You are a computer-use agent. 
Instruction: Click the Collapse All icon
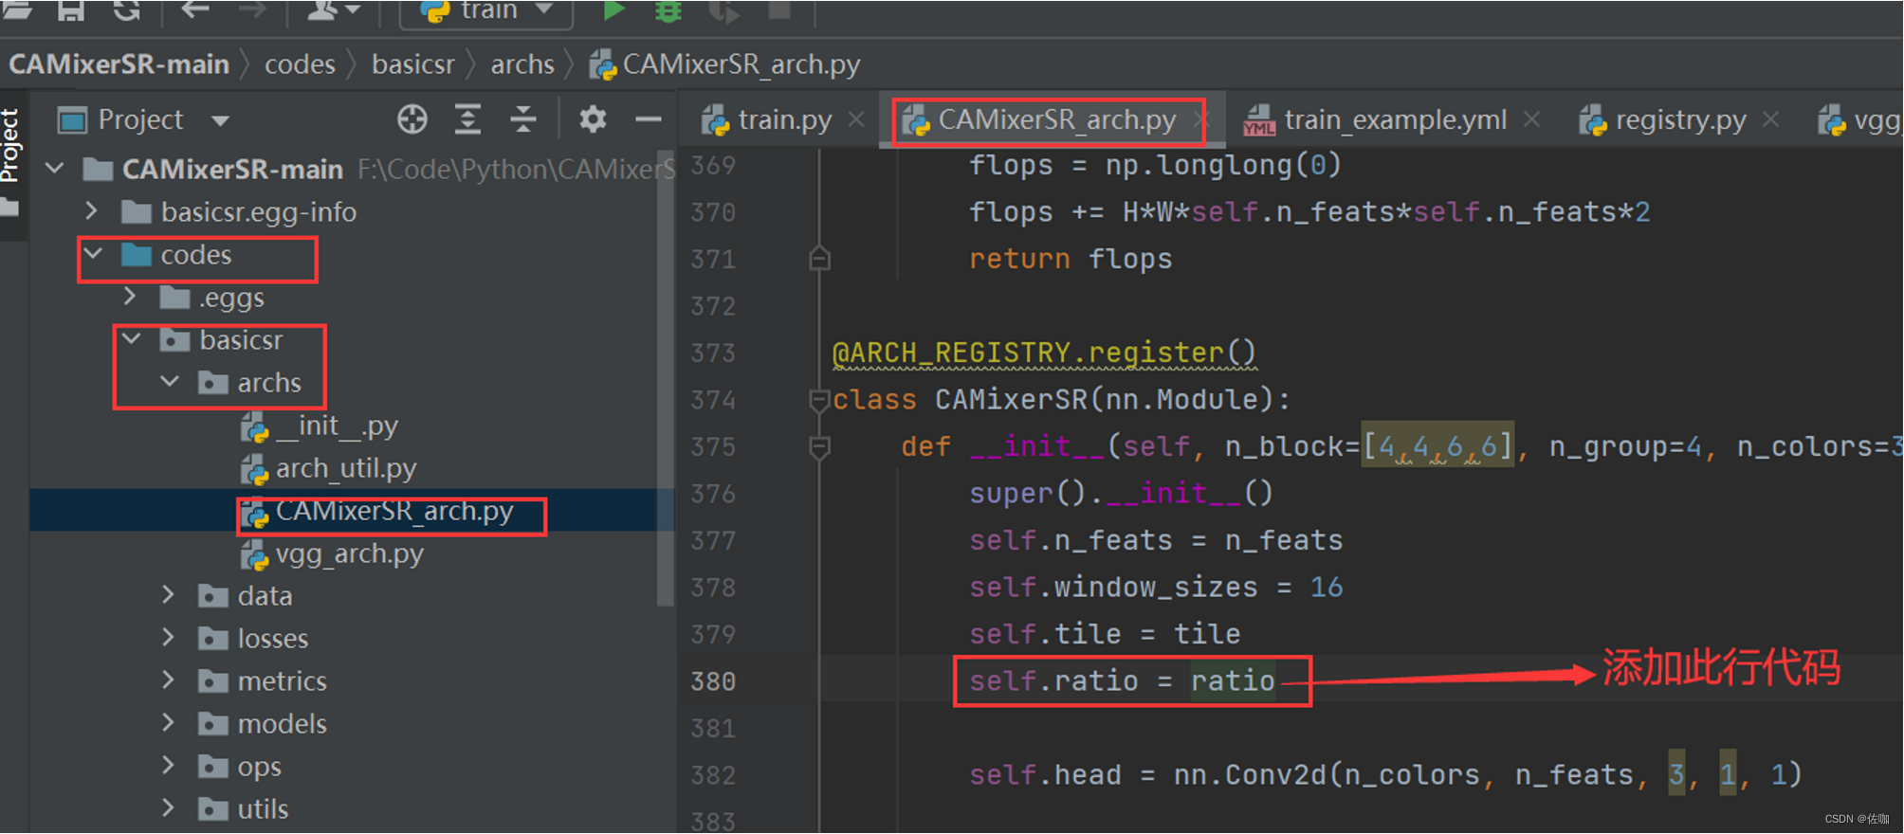tap(522, 119)
